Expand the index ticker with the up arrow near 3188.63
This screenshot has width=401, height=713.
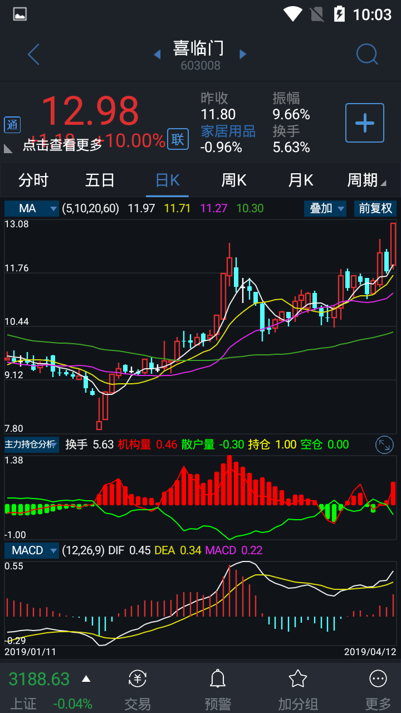[86, 678]
